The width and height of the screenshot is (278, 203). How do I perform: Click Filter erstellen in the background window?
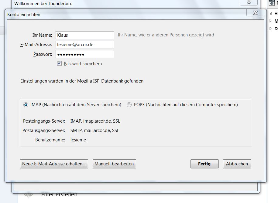tap(59, 195)
